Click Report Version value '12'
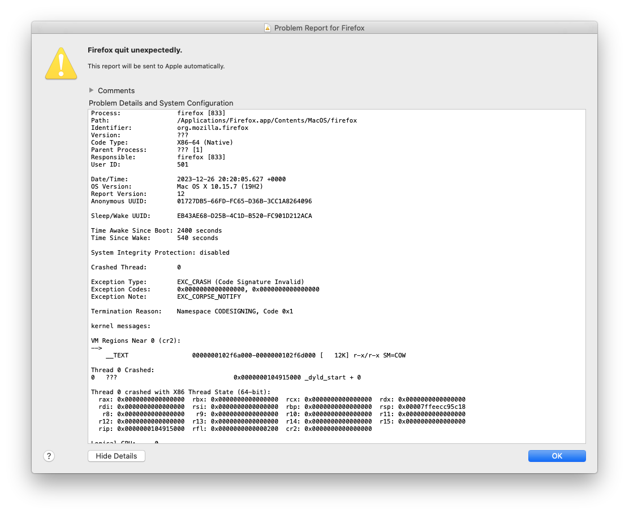This screenshot has height=515, width=629. coord(181,194)
